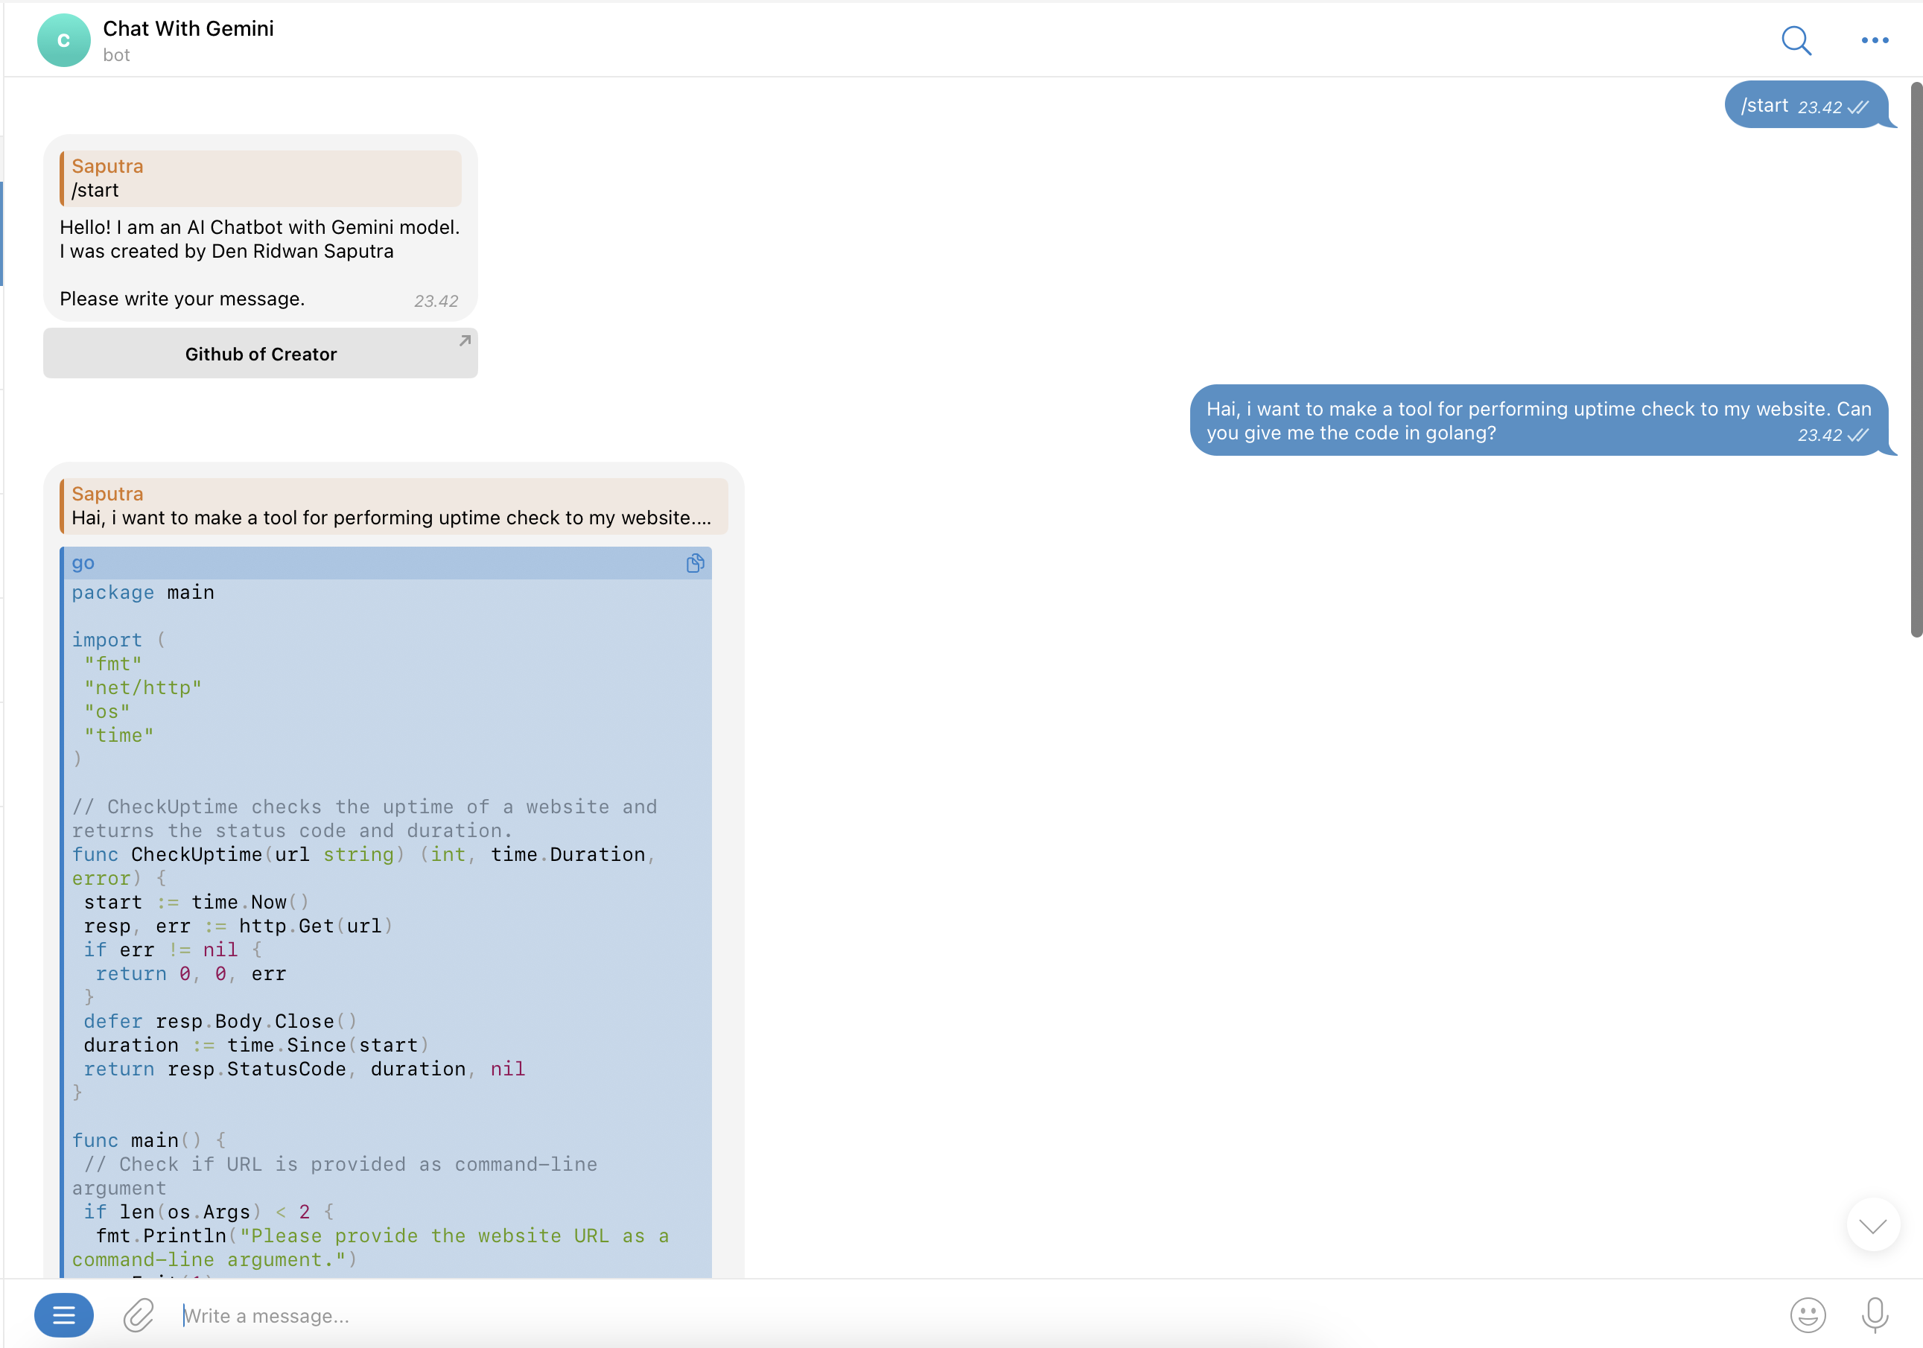Click quoted reply Saputra /start

coord(261,178)
